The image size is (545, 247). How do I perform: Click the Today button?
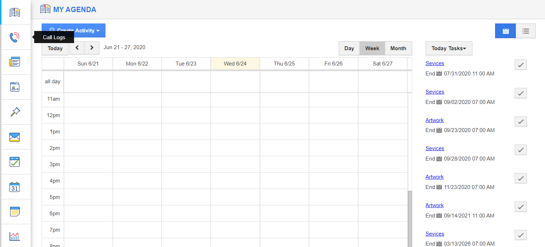(54, 48)
